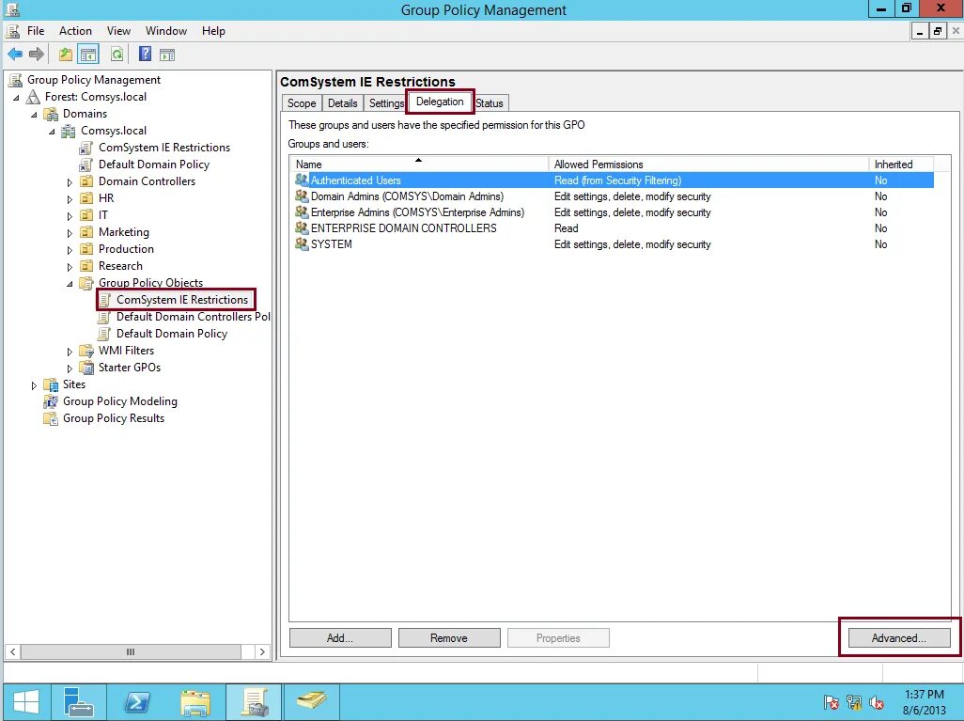Expand the Domain Controllers OU
The width and height of the screenshot is (964, 721).
(70, 182)
